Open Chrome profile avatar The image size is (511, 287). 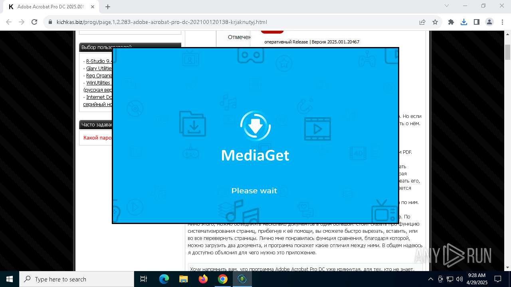click(489, 22)
